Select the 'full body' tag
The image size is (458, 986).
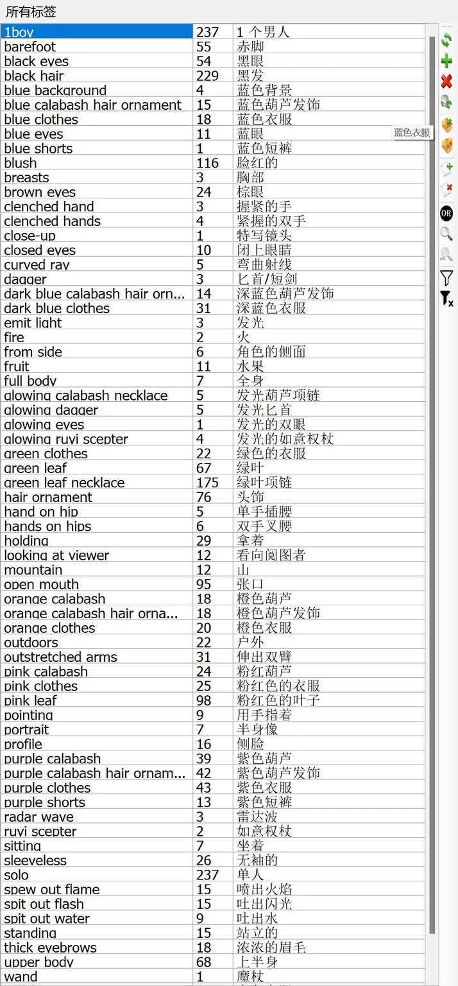tap(30, 381)
